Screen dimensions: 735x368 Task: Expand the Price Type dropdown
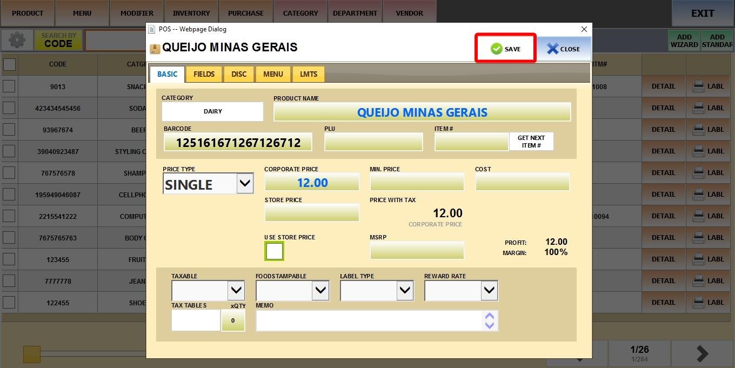click(x=245, y=184)
